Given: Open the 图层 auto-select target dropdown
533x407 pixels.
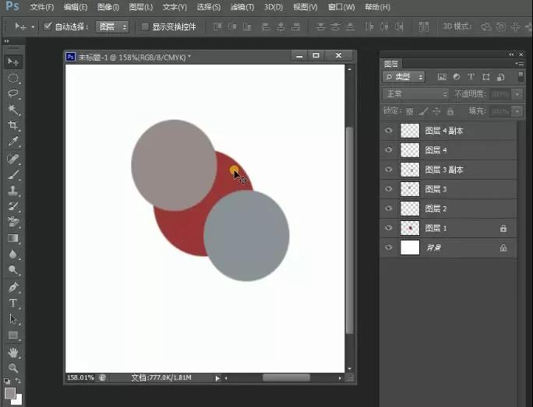Looking at the screenshot, I should point(112,26).
